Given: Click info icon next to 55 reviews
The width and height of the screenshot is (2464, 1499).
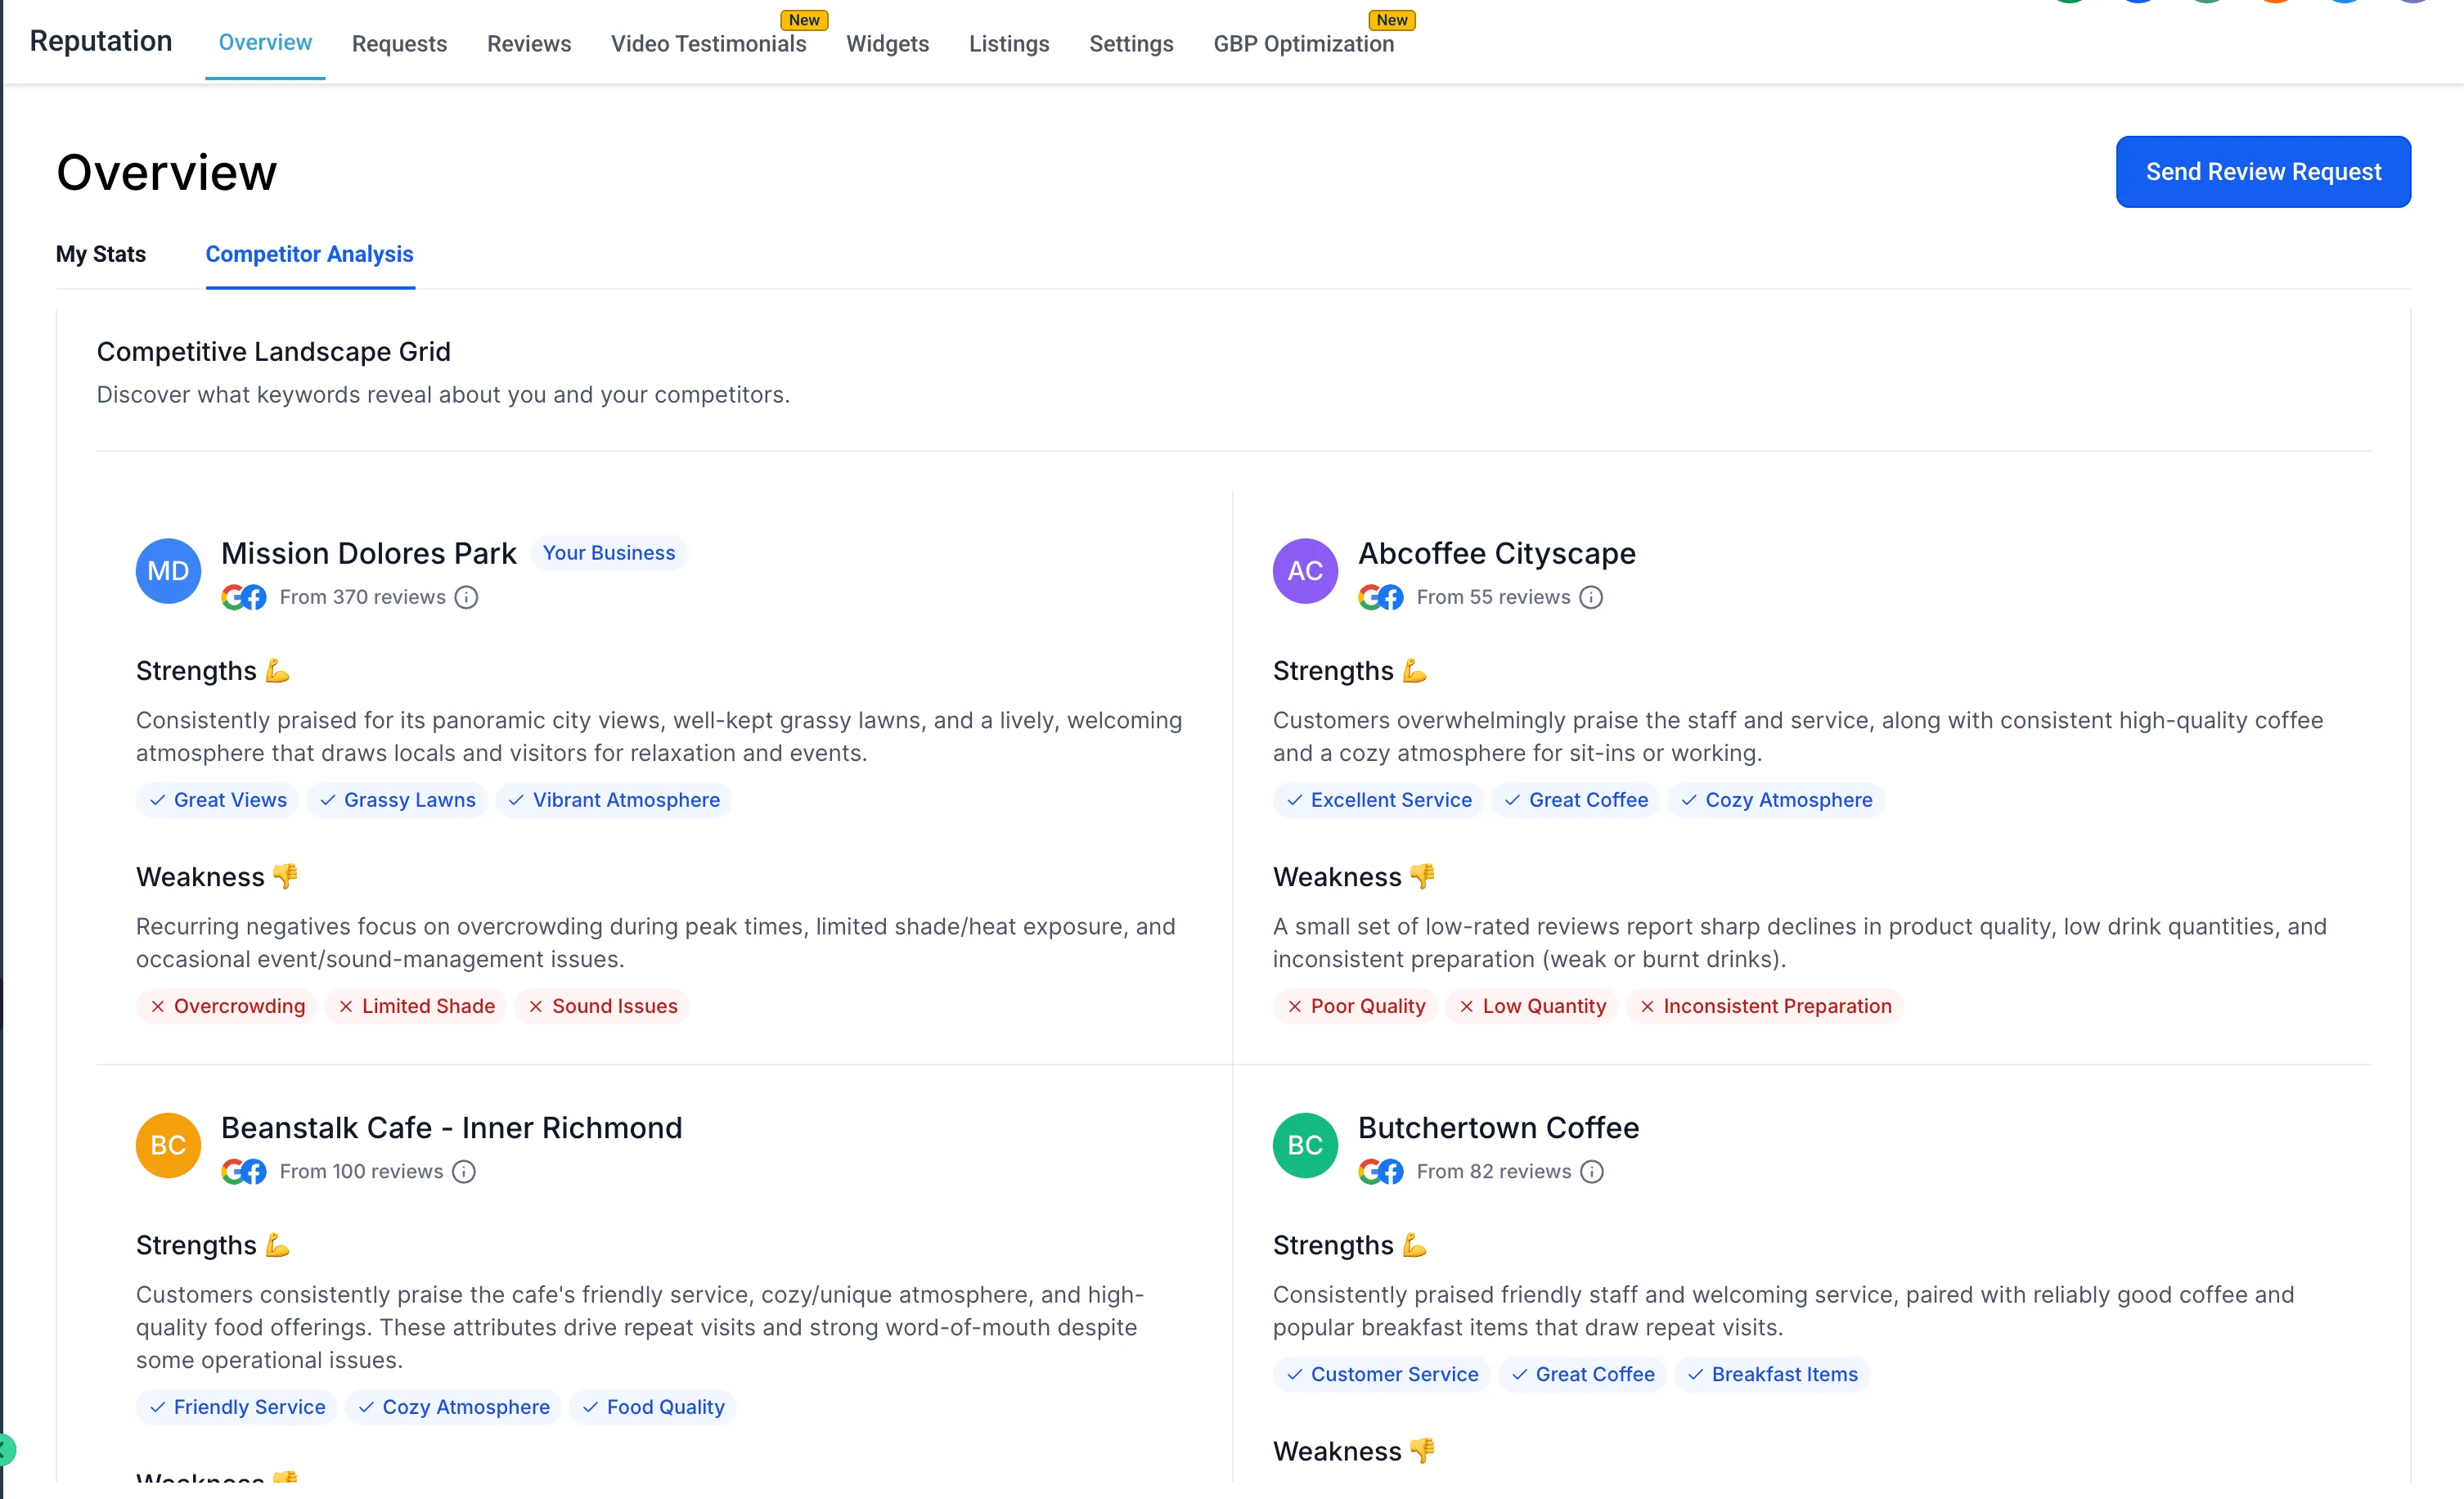Looking at the screenshot, I should 1591,597.
